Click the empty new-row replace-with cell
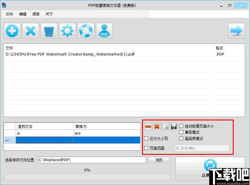 coord(107,140)
